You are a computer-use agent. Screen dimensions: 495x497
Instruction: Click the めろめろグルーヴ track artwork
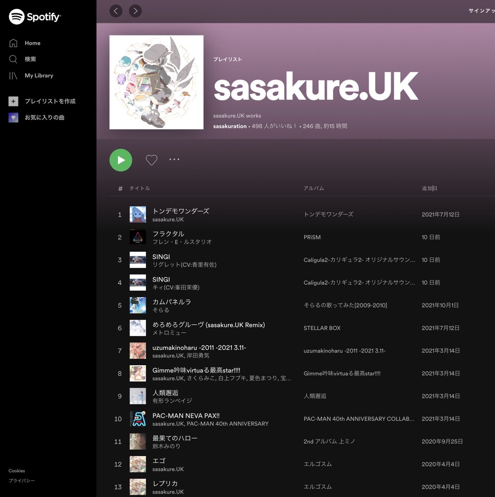[x=138, y=328]
